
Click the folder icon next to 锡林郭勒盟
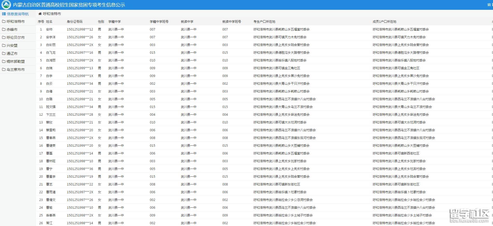pos(4,61)
